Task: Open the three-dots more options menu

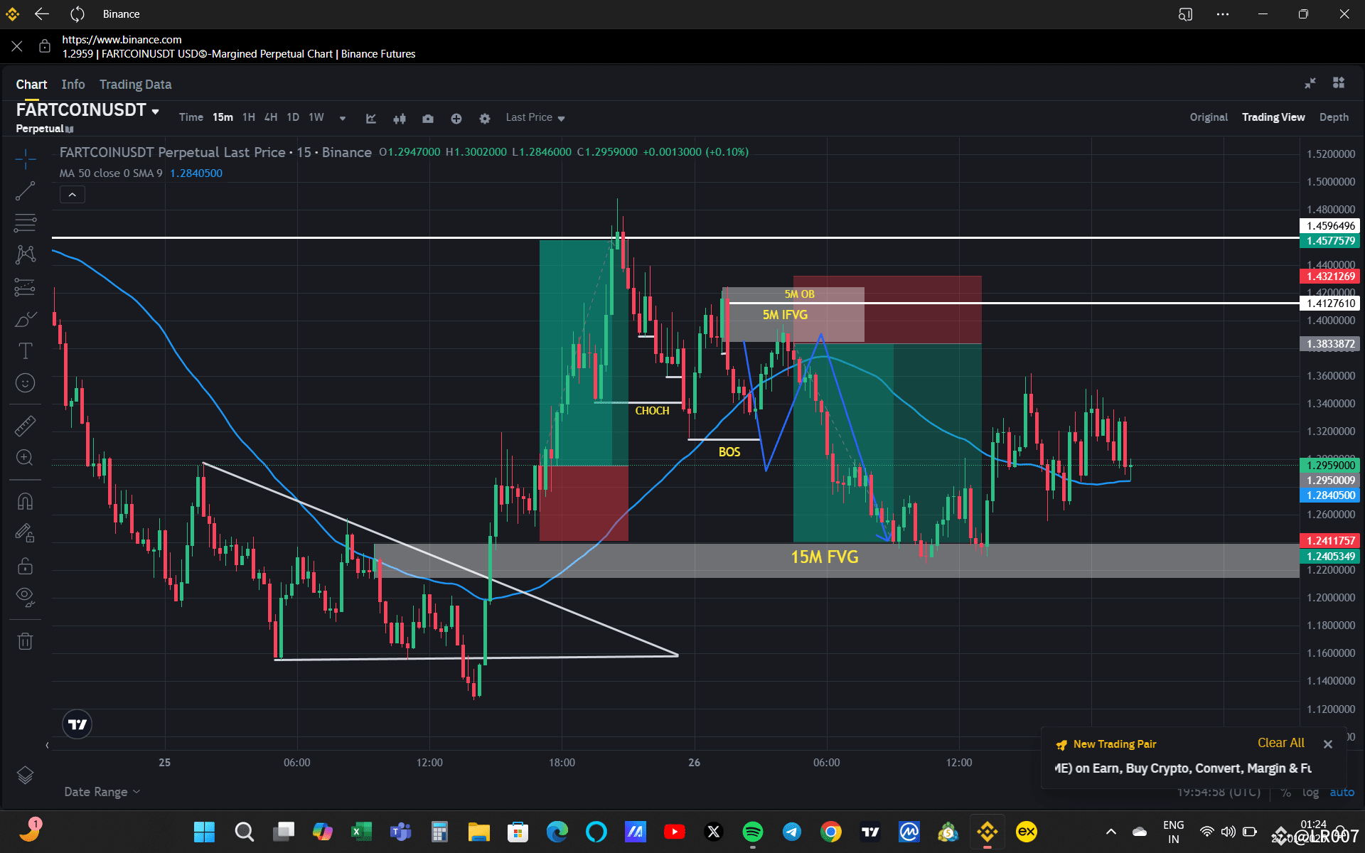Action: (1223, 14)
